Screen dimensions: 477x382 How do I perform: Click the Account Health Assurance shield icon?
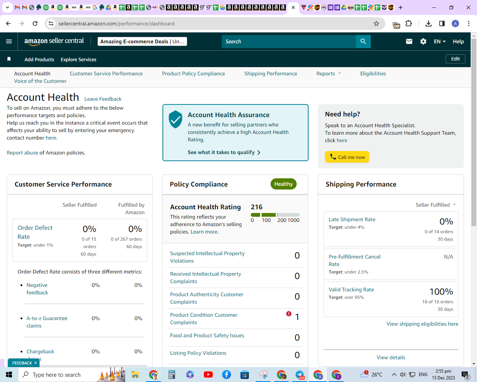[x=176, y=119]
